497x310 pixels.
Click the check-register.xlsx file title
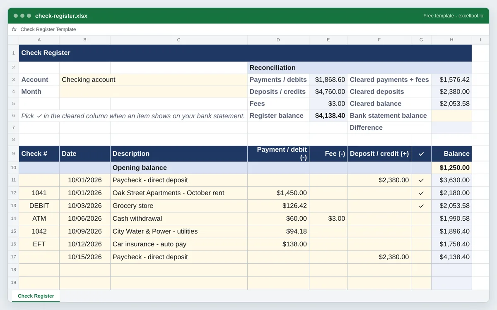tap(61, 16)
